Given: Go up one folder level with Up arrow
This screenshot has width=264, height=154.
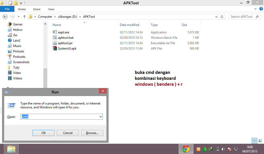Looking at the screenshot, I should [24, 17].
